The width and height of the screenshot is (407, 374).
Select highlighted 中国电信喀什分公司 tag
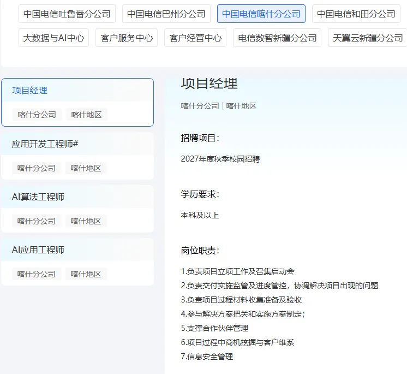pos(261,14)
